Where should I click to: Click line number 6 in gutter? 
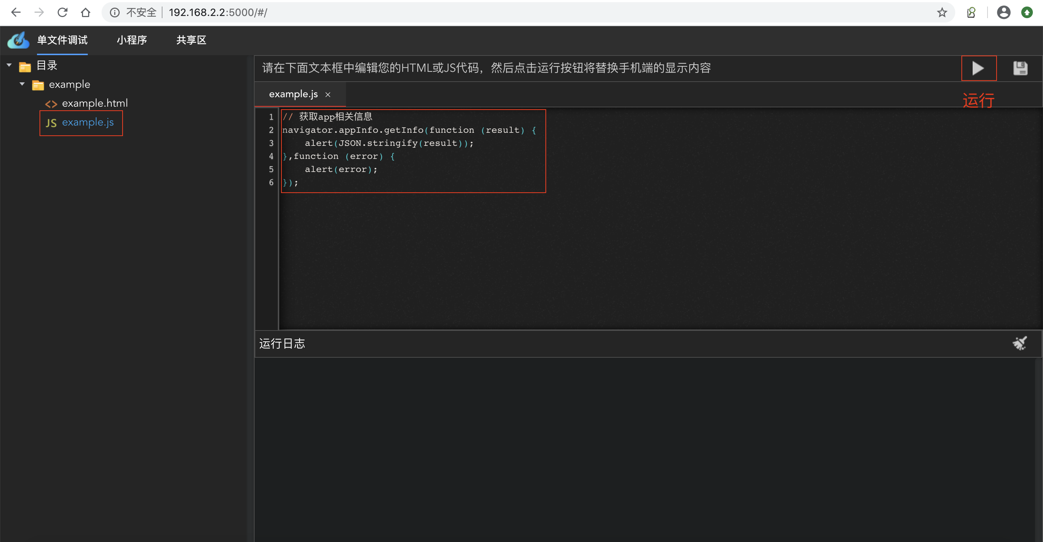point(271,183)
